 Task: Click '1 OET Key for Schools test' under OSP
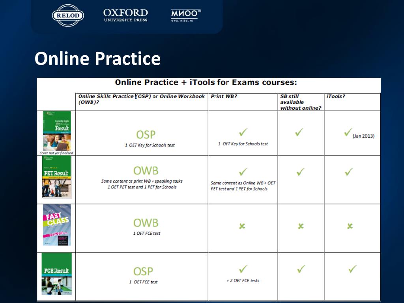(150, 145)
